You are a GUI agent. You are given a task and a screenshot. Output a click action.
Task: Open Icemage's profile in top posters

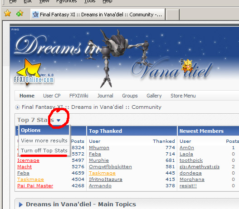(28, 160)
